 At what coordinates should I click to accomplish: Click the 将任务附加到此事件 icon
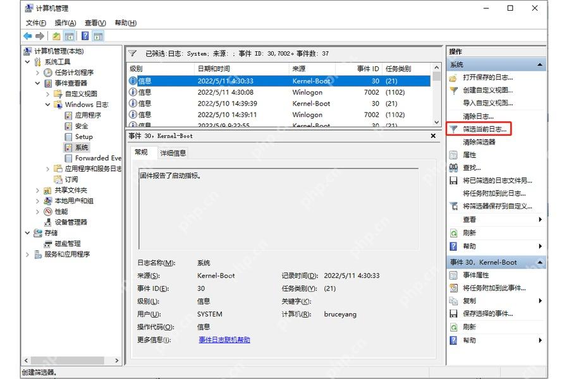[453, 288]
